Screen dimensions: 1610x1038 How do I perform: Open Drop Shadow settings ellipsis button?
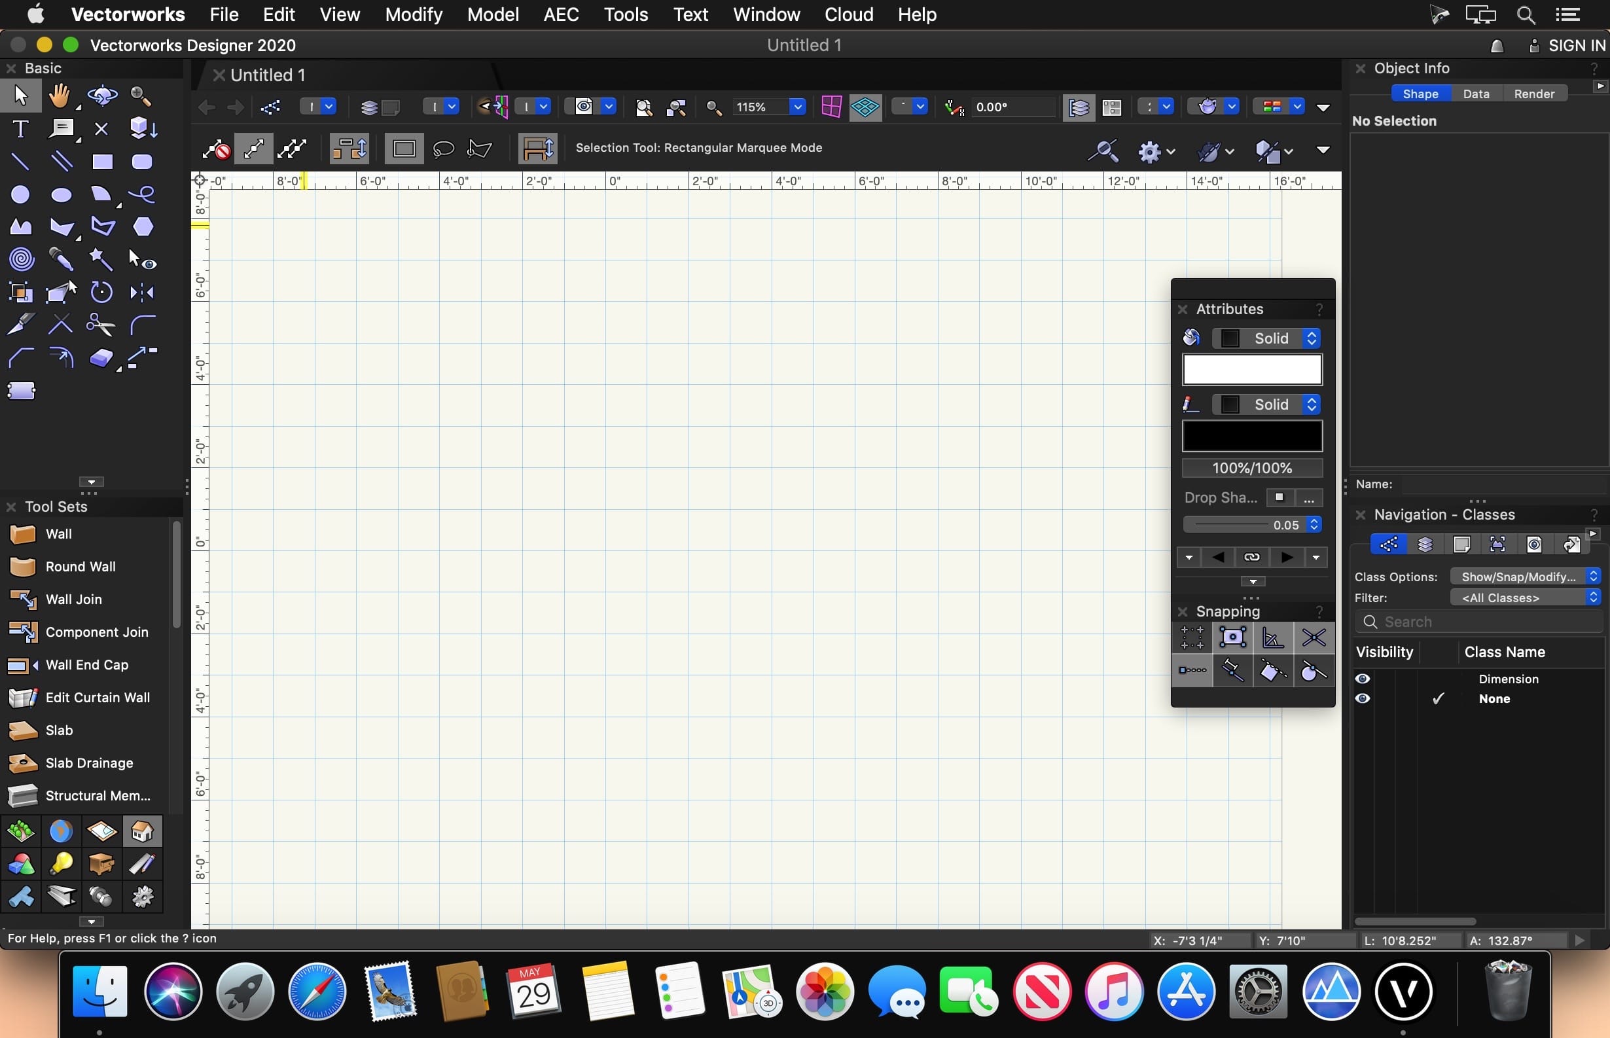[1308, 498]
